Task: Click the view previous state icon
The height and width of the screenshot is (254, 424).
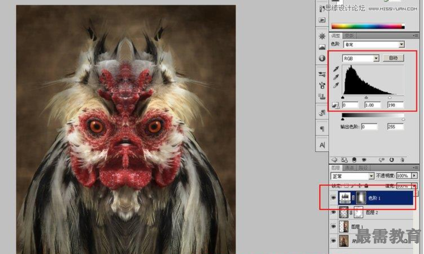Action: point(382,160)
